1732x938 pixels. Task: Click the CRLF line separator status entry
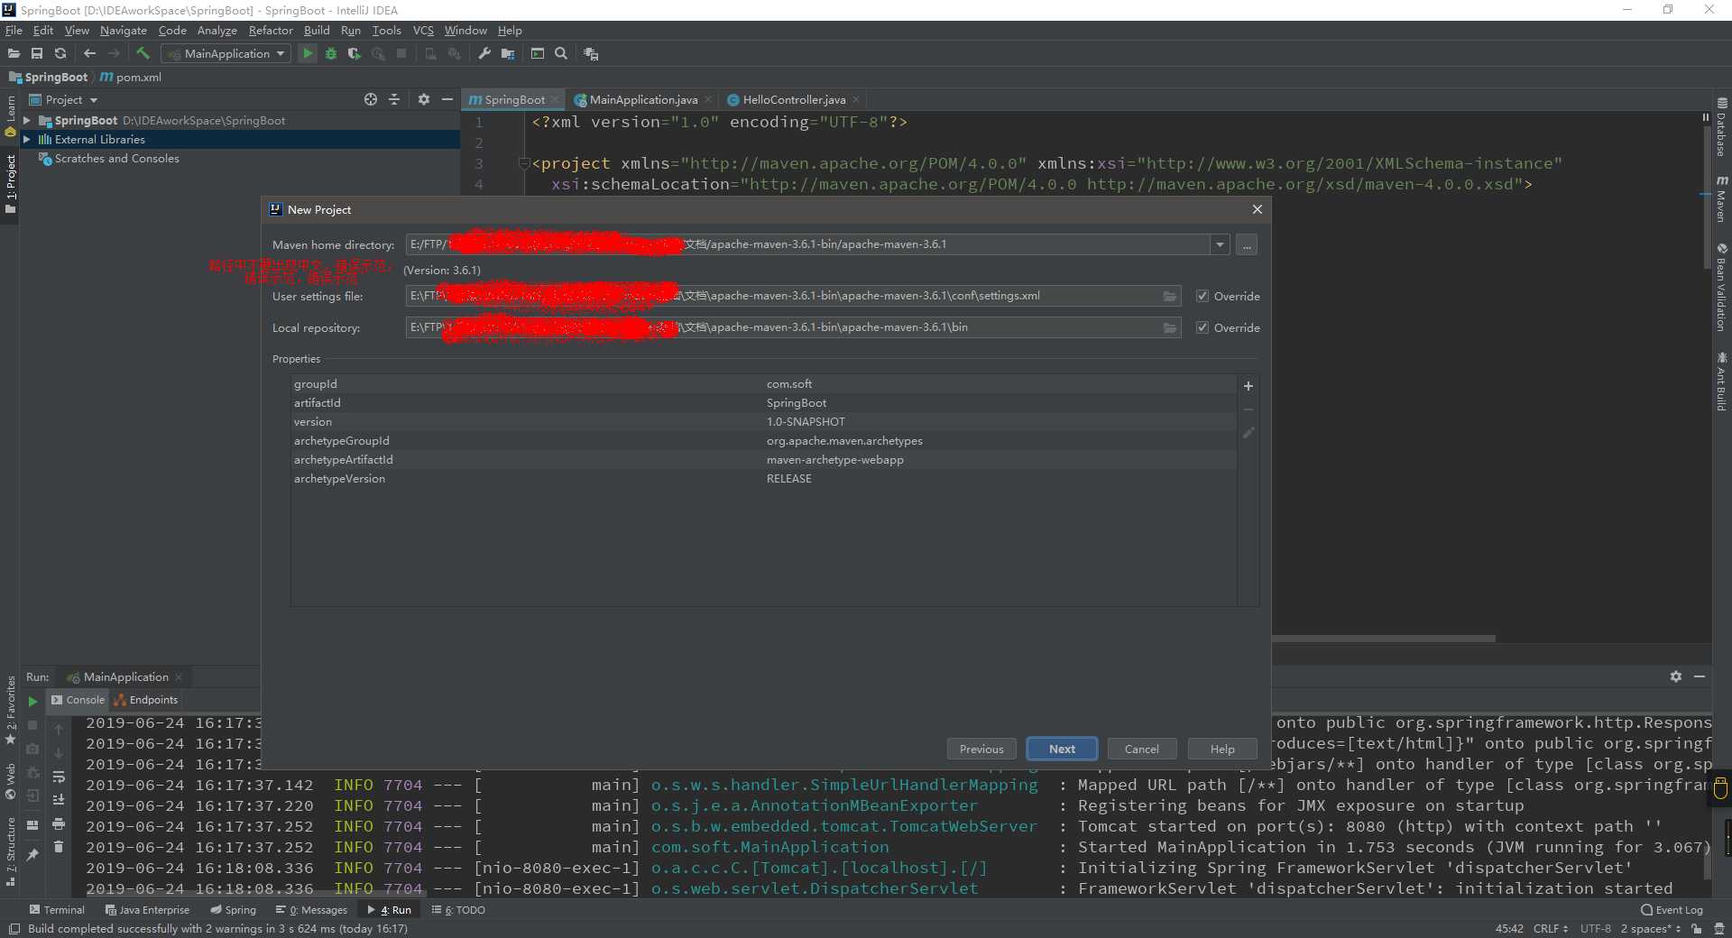[x=1550, y=928]
